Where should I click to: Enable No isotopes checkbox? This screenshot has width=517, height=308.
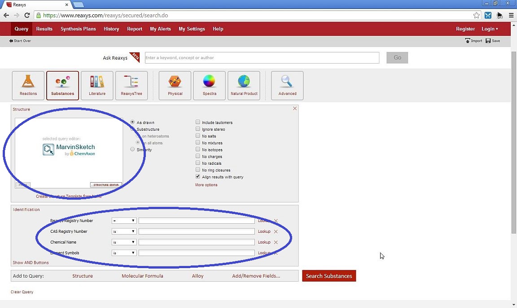point(198,150)
